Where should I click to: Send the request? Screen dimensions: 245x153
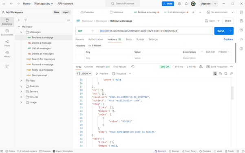221,31
